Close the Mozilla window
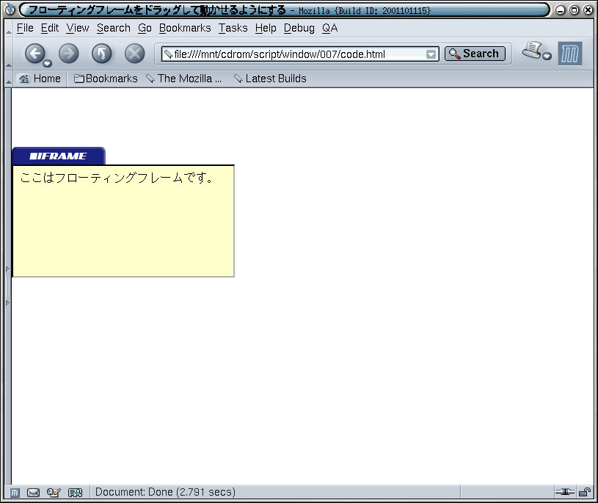 click(588, 10)
